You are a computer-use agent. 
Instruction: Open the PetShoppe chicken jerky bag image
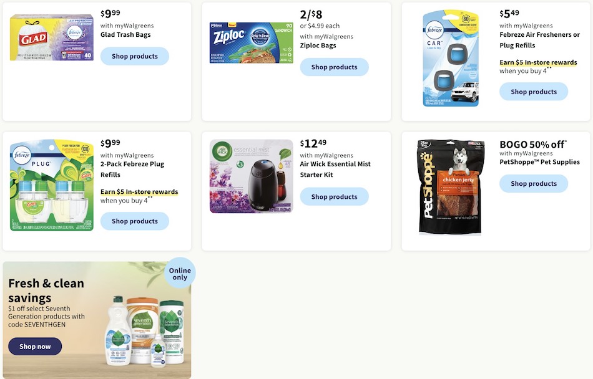coord(449,187)
